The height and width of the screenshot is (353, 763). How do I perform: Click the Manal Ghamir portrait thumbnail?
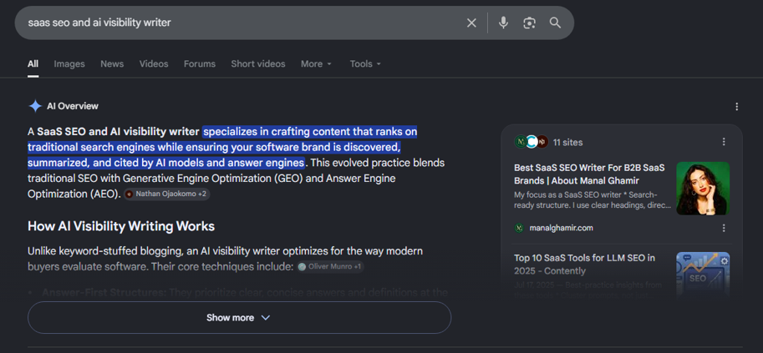pos(703,188)
